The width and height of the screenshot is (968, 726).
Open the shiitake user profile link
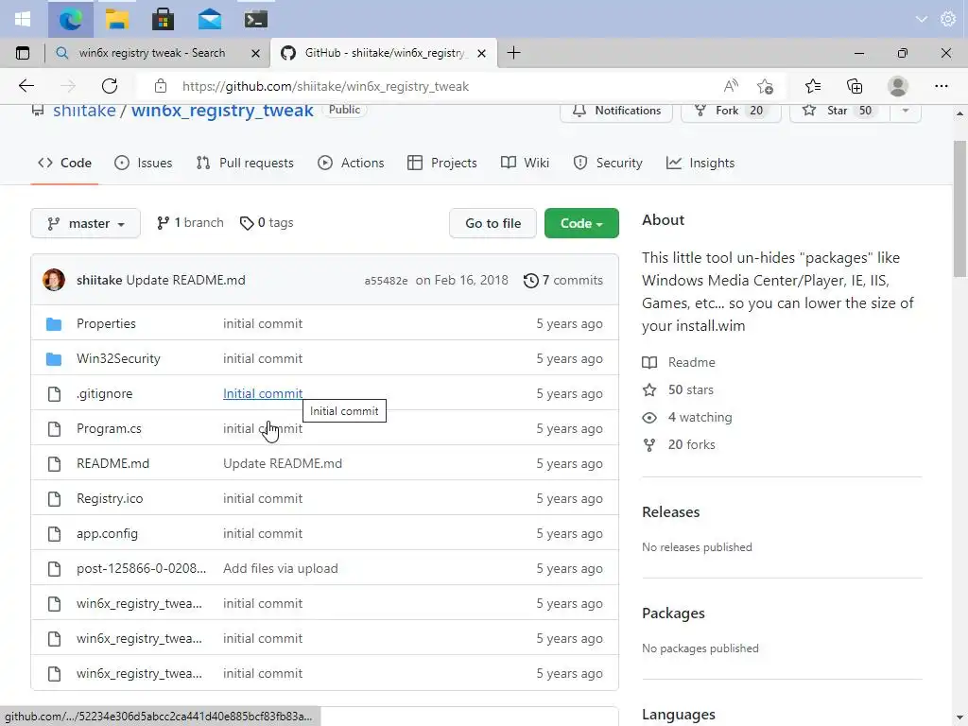coord(84,111)
